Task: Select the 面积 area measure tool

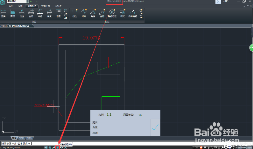Action: tap(12, 13)
